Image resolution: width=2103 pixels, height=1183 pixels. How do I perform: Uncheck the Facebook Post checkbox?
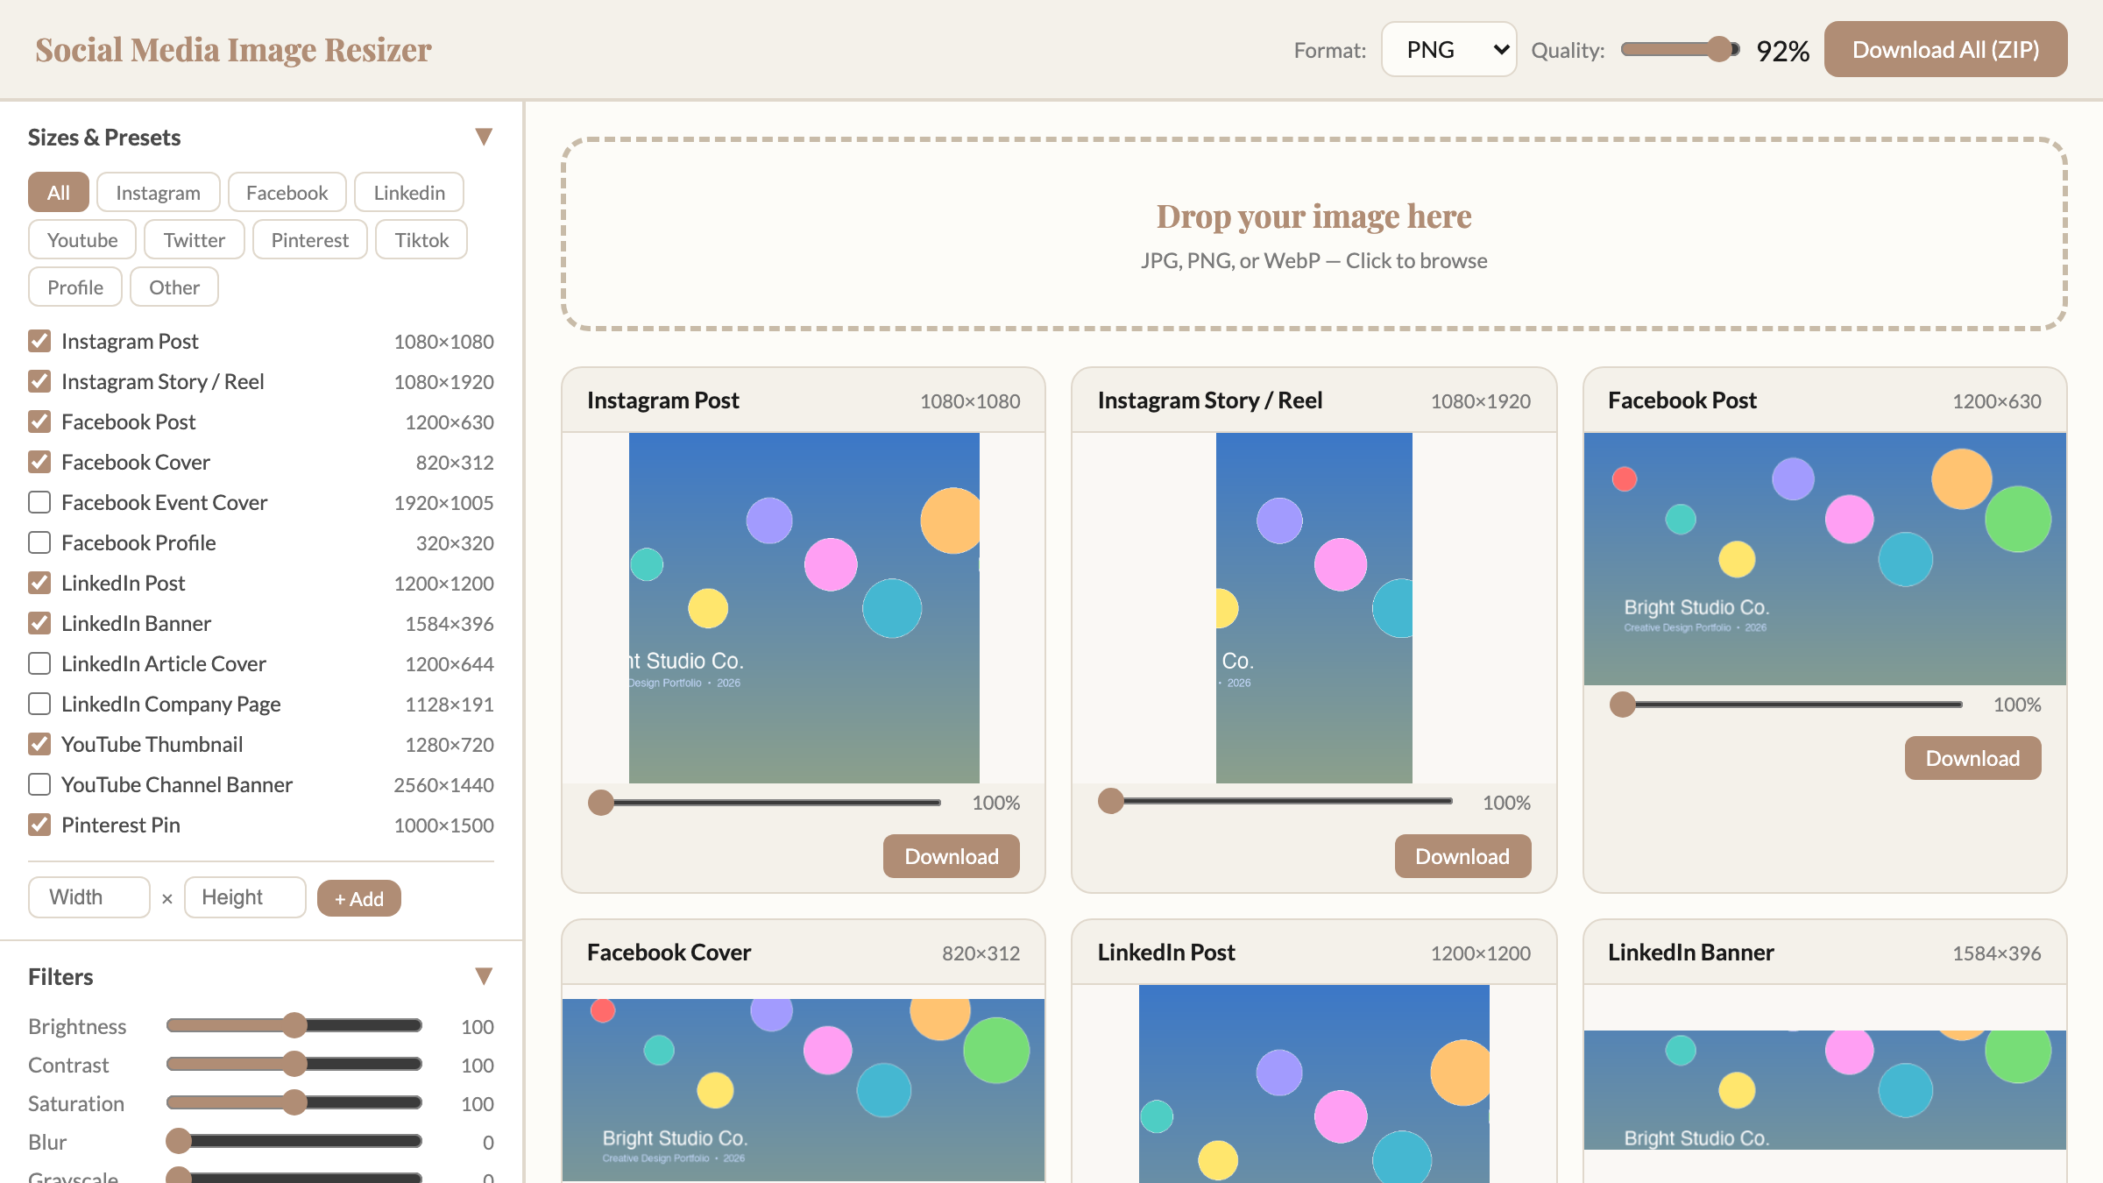click(39, 421)
